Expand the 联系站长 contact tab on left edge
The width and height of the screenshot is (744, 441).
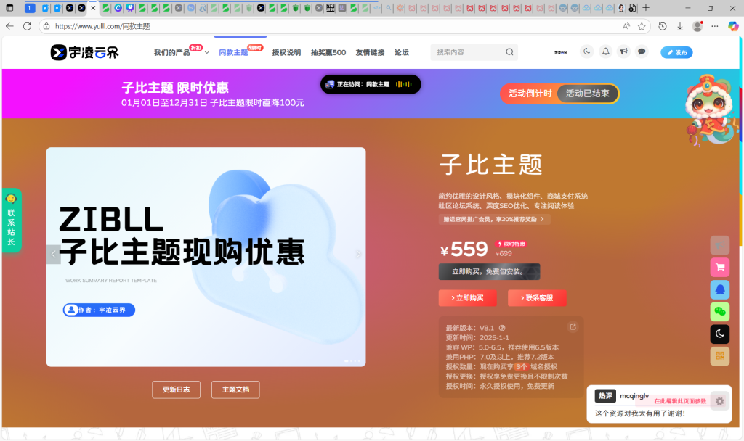(x=12, y=220)
